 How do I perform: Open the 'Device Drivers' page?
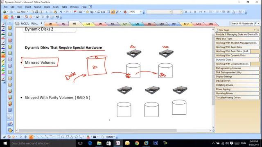(237, 81)
